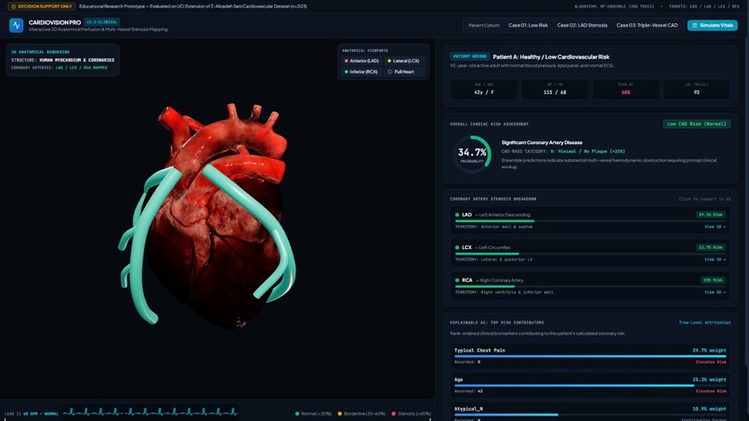The height and width of the screenshot is (421, 749).
Task: Open View 3D link for LCX
Action: 715,259
